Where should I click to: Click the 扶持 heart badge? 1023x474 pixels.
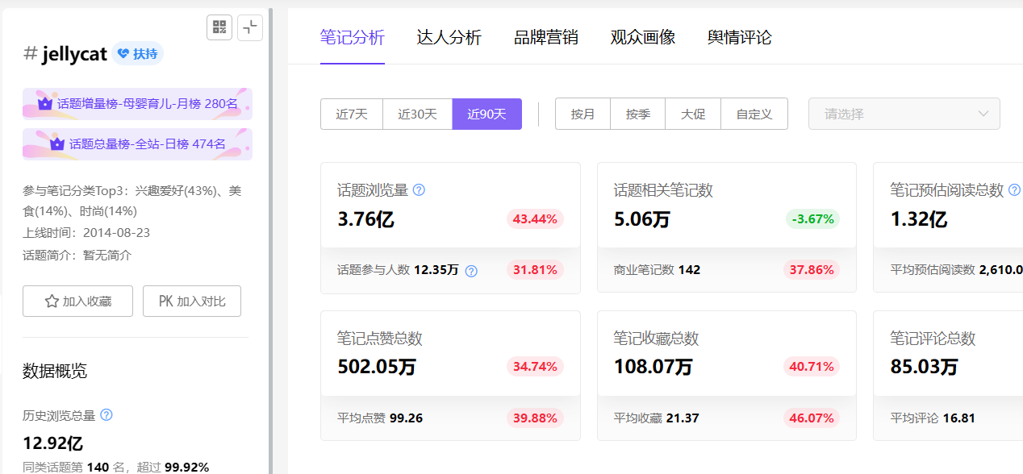click(x=137, y=54)
